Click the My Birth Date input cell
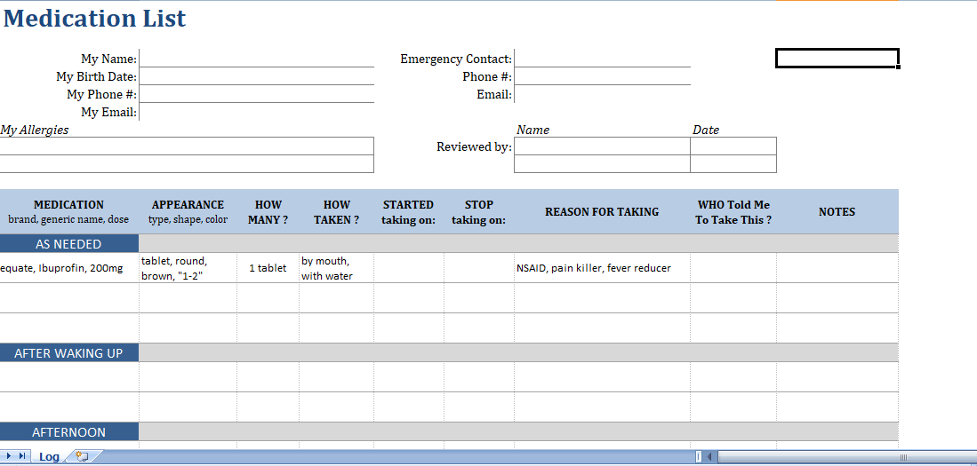The width and height of the screenshot is (977, 466). click(256, 76)
